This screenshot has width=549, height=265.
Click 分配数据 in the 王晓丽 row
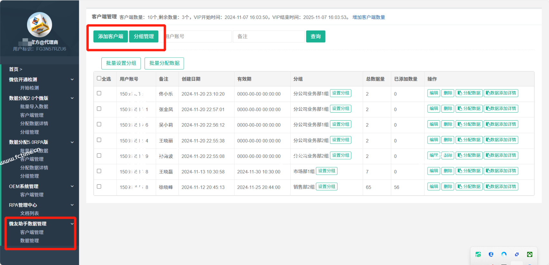click(x=469, y=140)
